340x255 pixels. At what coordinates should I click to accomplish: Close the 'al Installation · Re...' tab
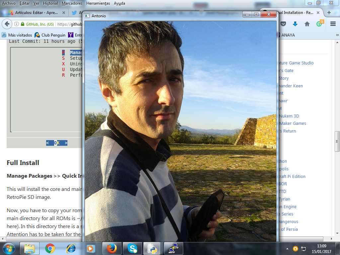coord(318,13)
